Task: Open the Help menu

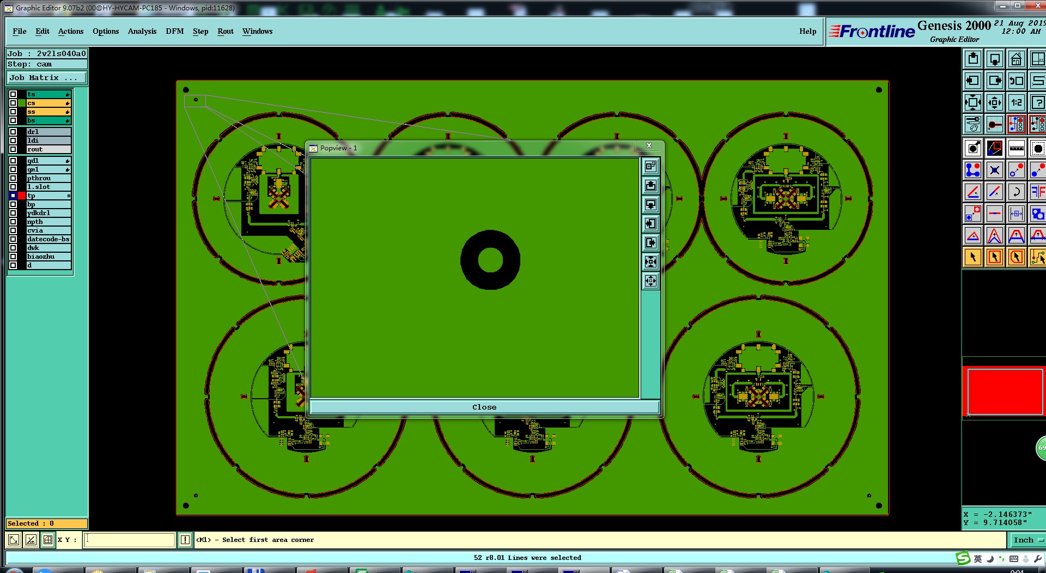Action: tap(808, 31)
